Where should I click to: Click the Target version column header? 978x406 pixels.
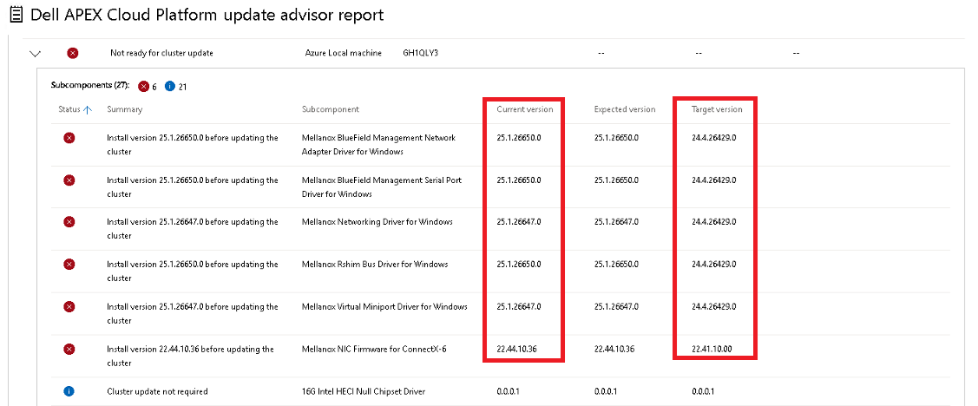pyautogui.click(x=717, y=109)
